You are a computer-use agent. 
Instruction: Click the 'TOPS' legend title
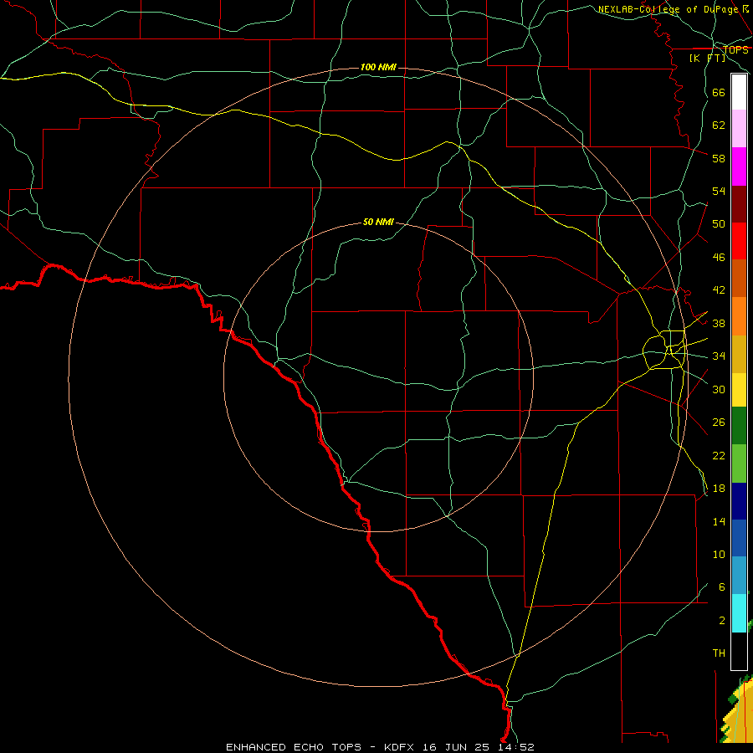pyautogui.click(x=735, y=50)
